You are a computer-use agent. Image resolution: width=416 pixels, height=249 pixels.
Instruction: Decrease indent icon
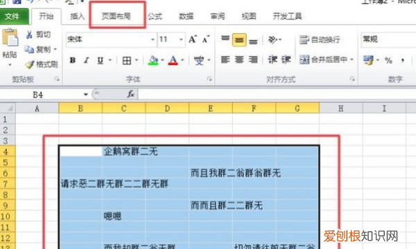coord(272,59)
